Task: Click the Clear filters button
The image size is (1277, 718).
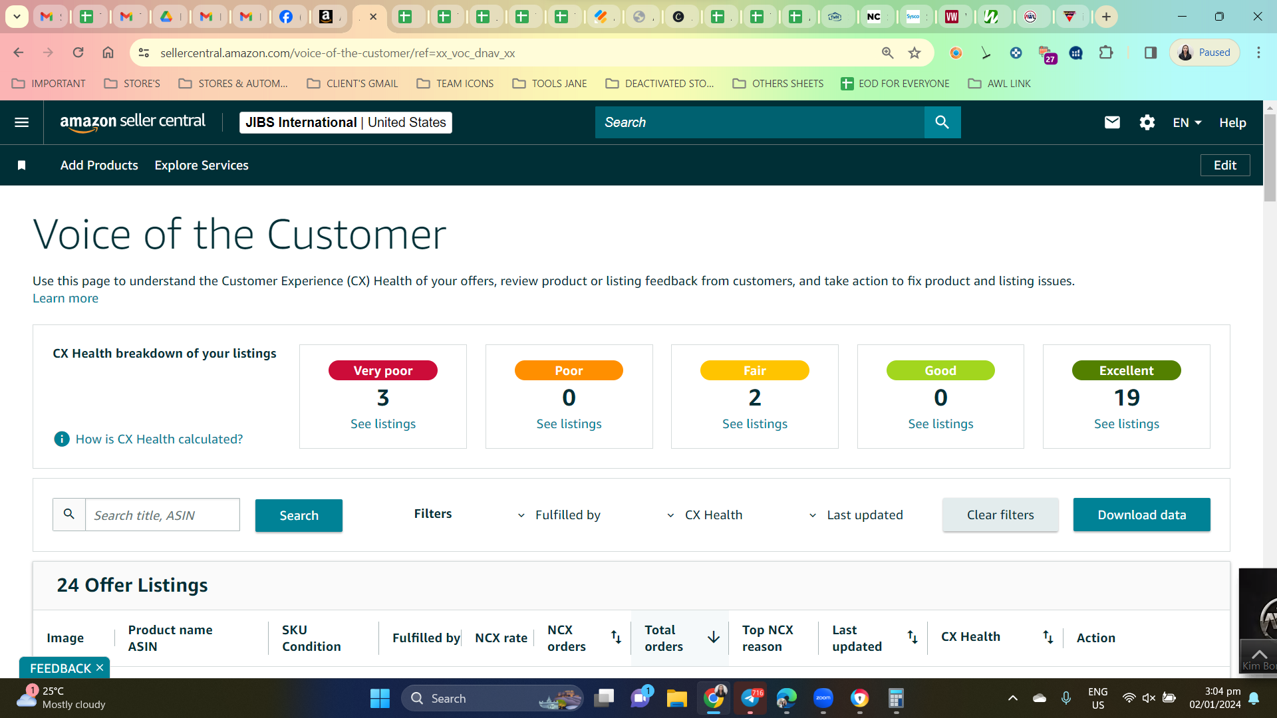Action: point(1000,515)
